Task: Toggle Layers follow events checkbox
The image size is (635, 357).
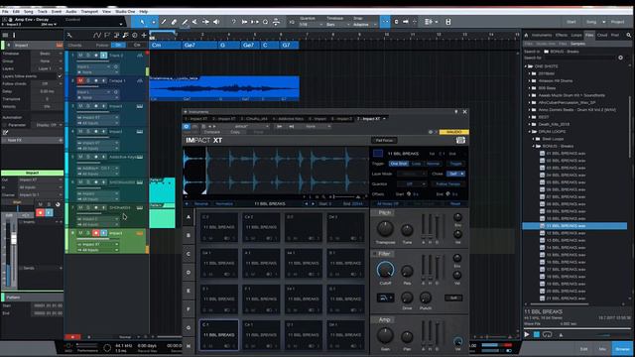Action: (x=60, y=76)
